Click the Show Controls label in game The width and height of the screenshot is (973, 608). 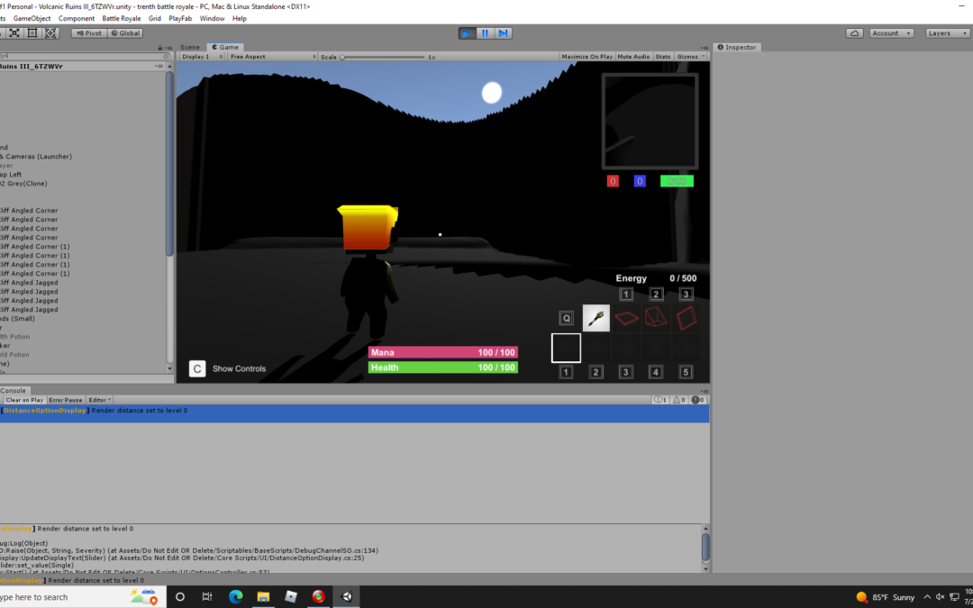point(239,368)
